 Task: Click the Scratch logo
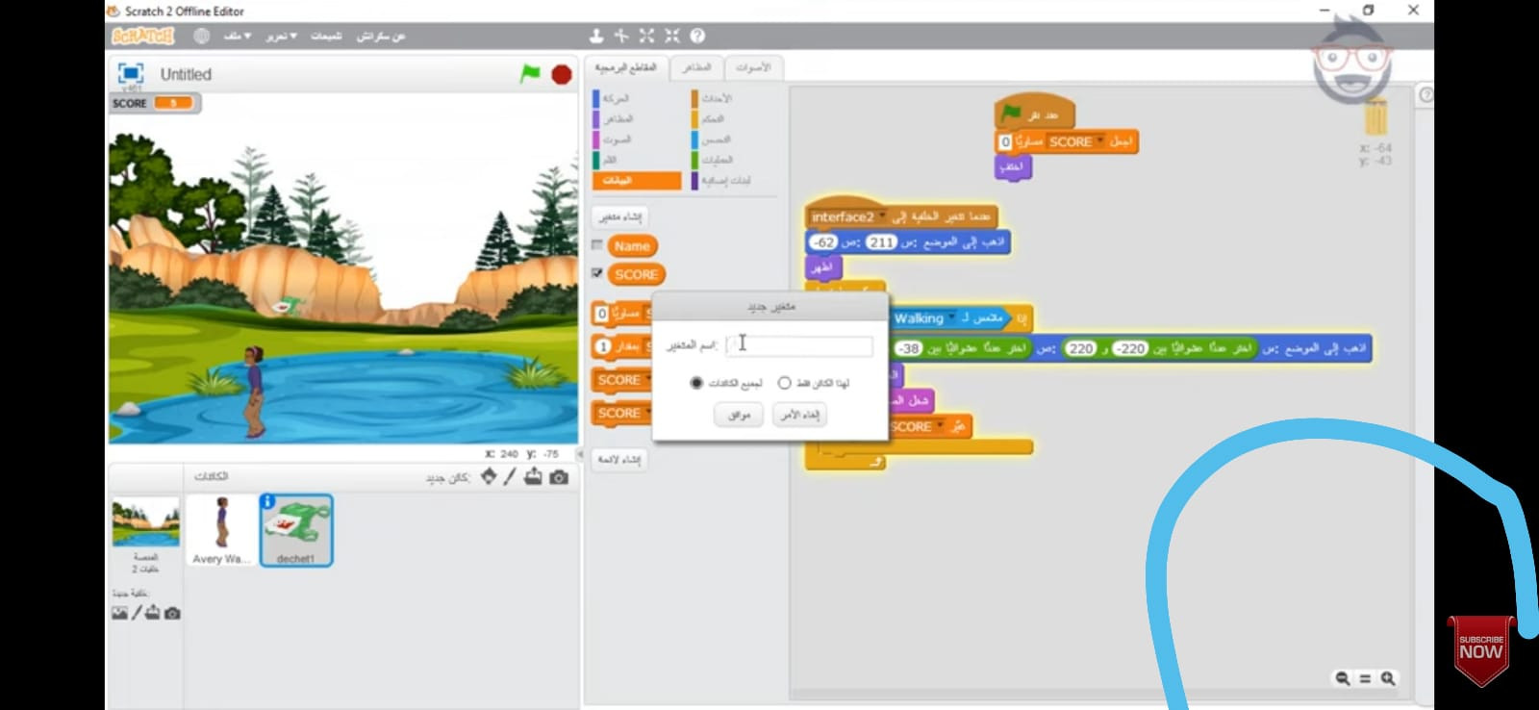[x=143, y=36]
